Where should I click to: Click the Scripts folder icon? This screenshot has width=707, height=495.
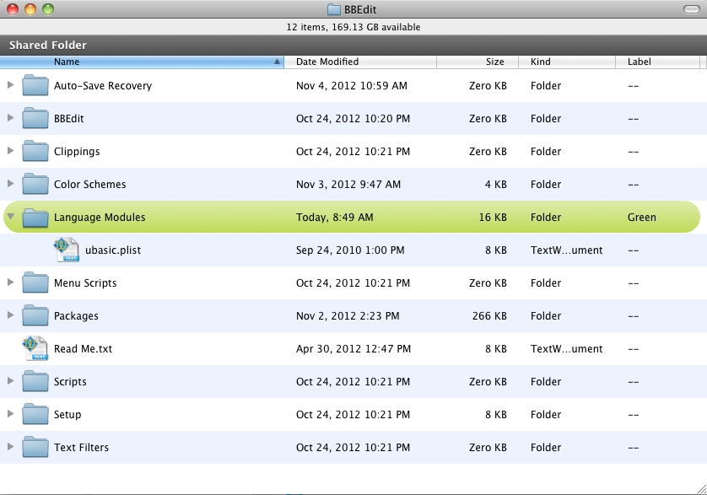point(35,381)
